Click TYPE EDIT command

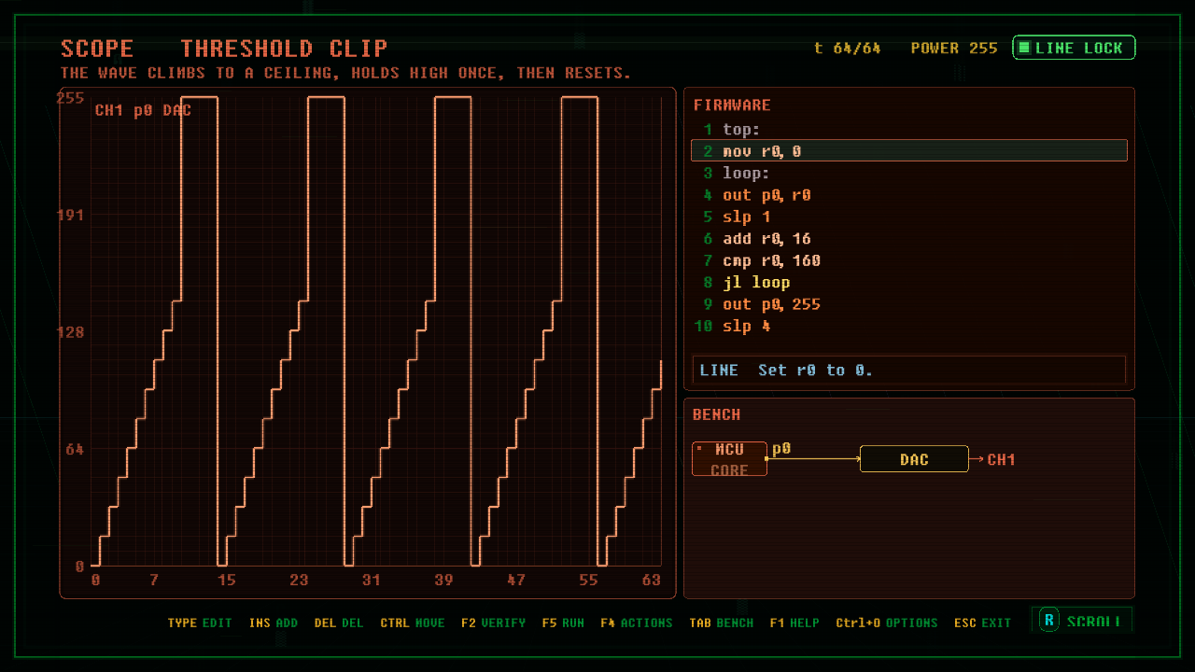(x=200, y=623)
